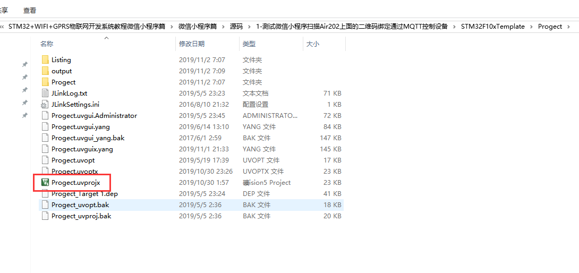The width and height of the screenshot is (579, 273).
Task: Select file name JLinkLog.txt
Action: (x=70, y=93)
